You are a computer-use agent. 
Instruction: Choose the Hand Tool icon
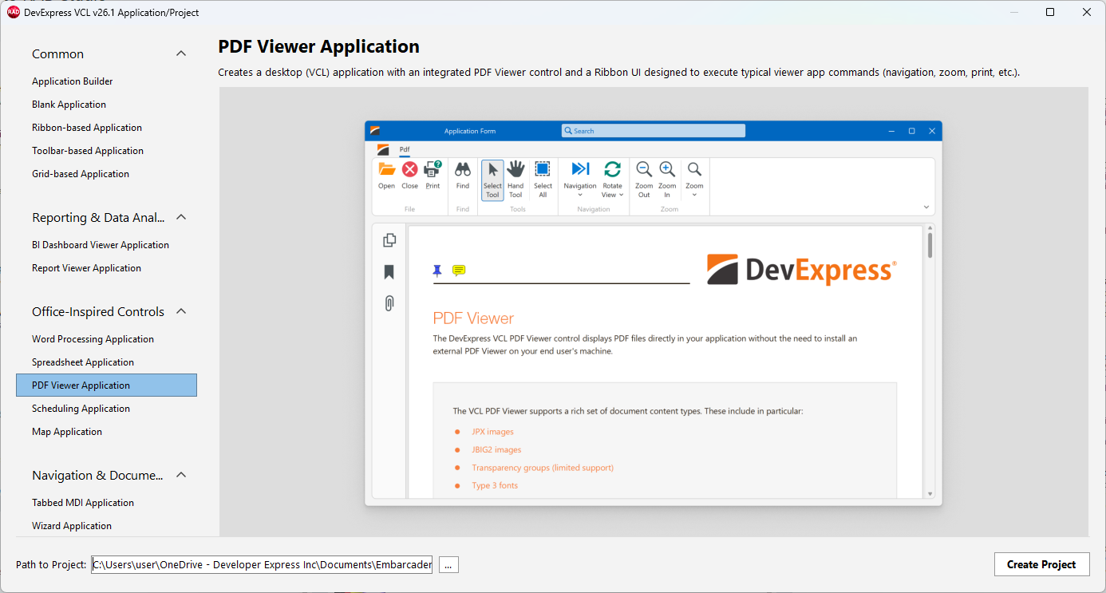click(x=515, y=168)
